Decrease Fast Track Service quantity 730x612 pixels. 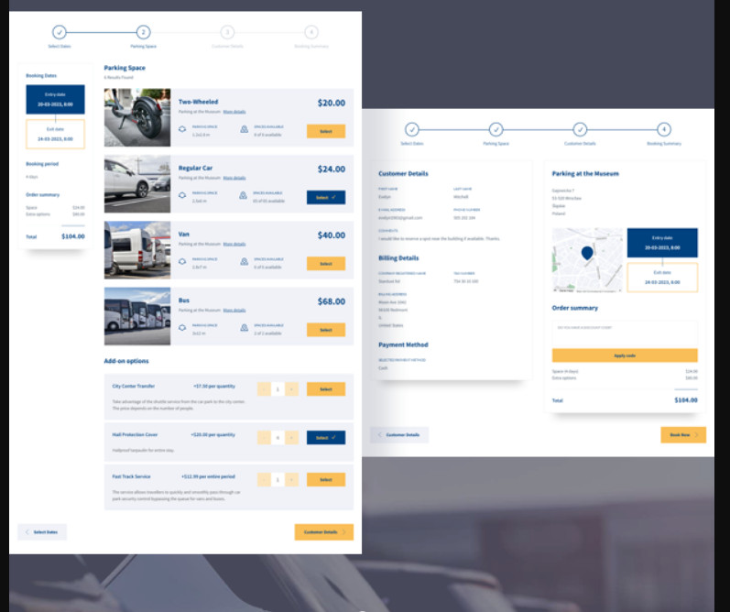pyautogui.click(x=264, y=479)
